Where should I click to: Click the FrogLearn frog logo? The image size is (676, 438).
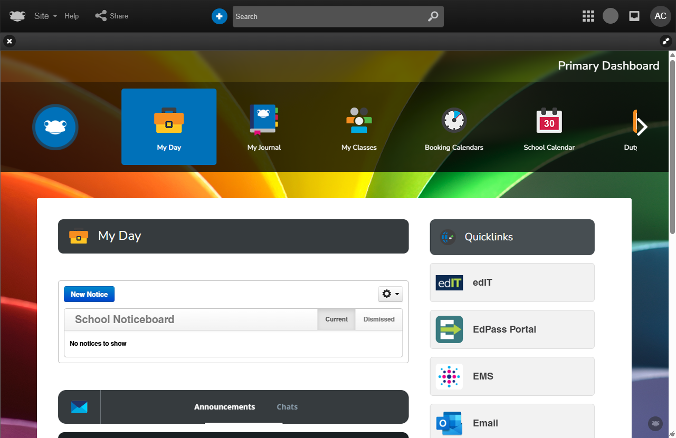[17, 16]
